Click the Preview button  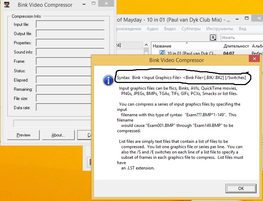coord(23,135)
